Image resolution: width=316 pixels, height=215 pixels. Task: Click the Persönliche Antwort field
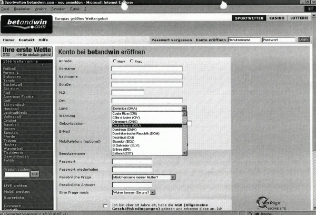tap(132, 185)
